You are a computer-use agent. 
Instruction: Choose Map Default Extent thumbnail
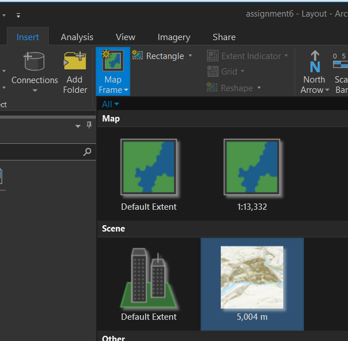click(148, 167)
